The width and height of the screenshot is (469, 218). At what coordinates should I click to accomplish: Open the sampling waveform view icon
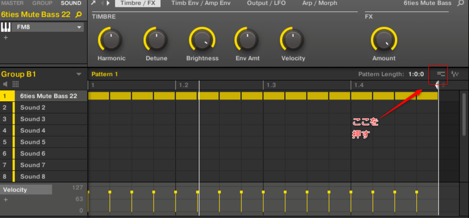455,74
